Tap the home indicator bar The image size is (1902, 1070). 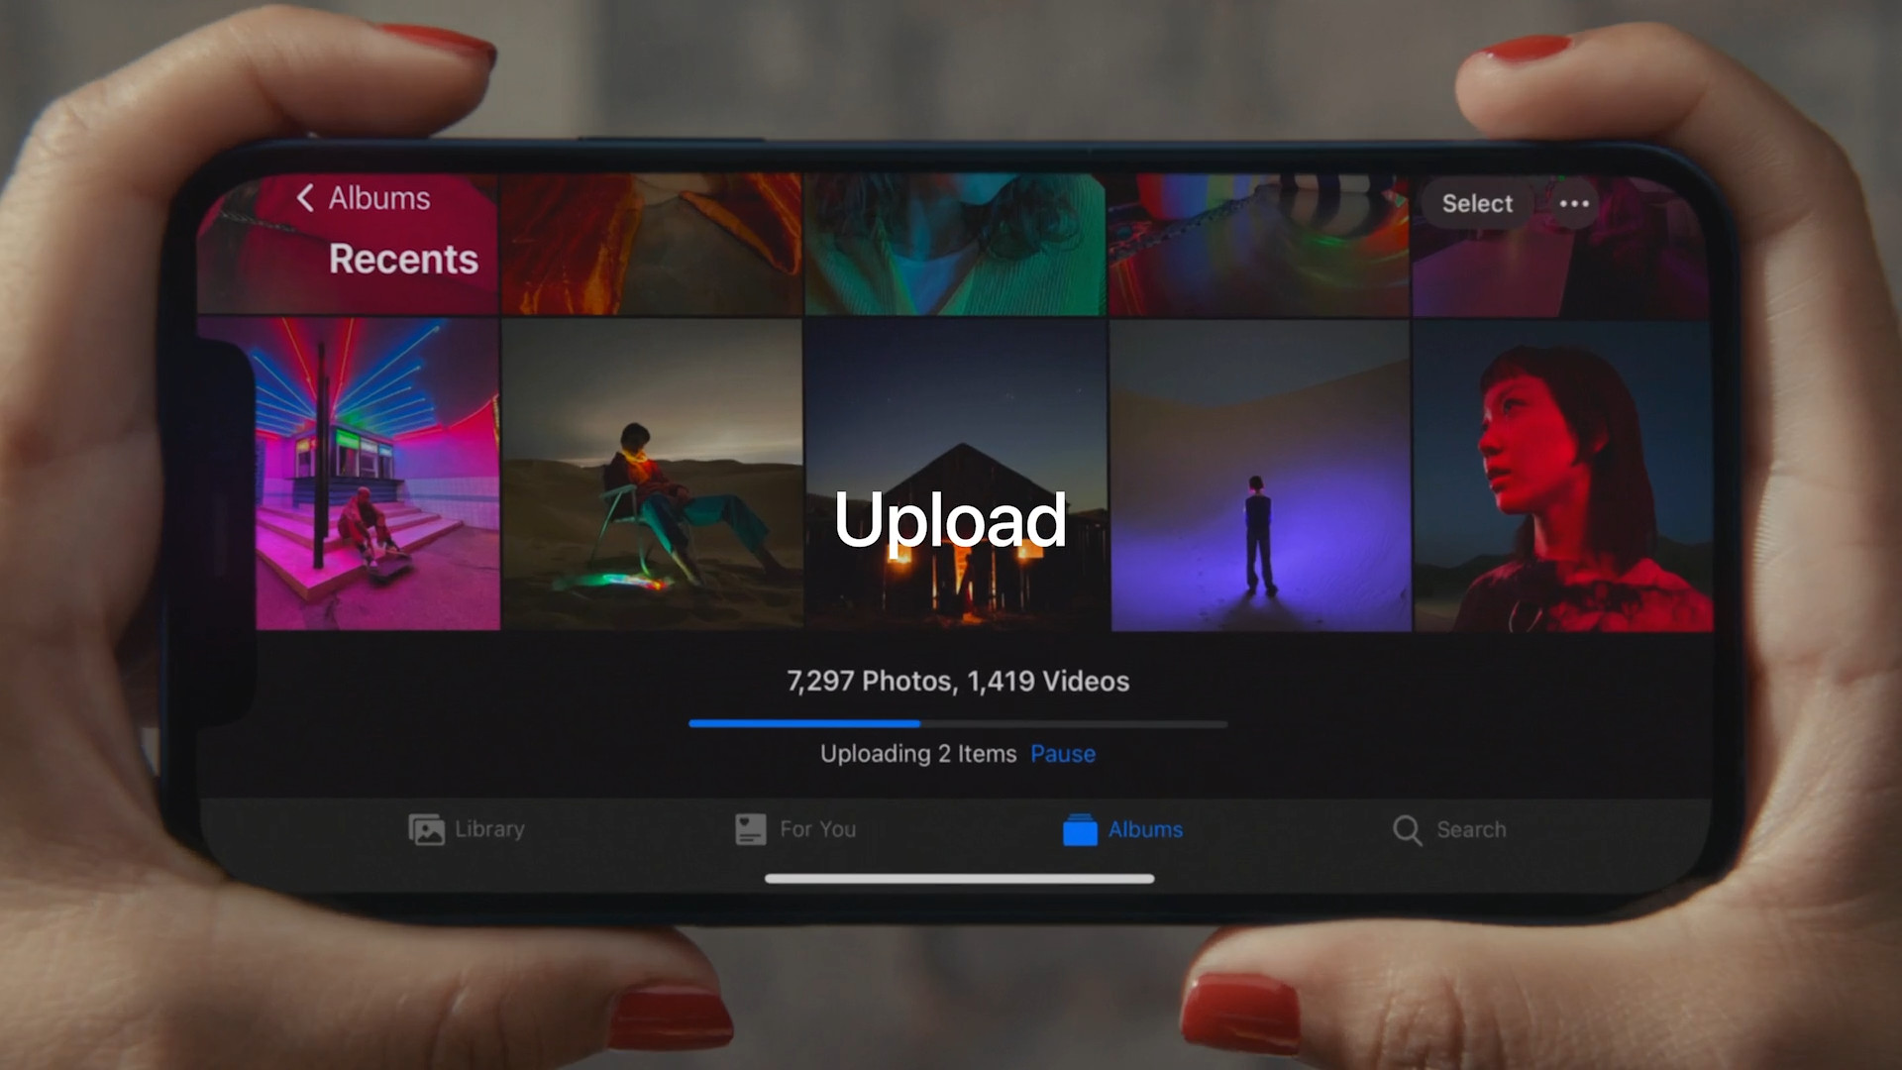click(959, 879)
